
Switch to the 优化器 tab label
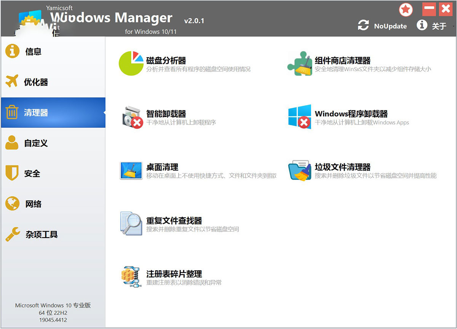tap(36, 82)
